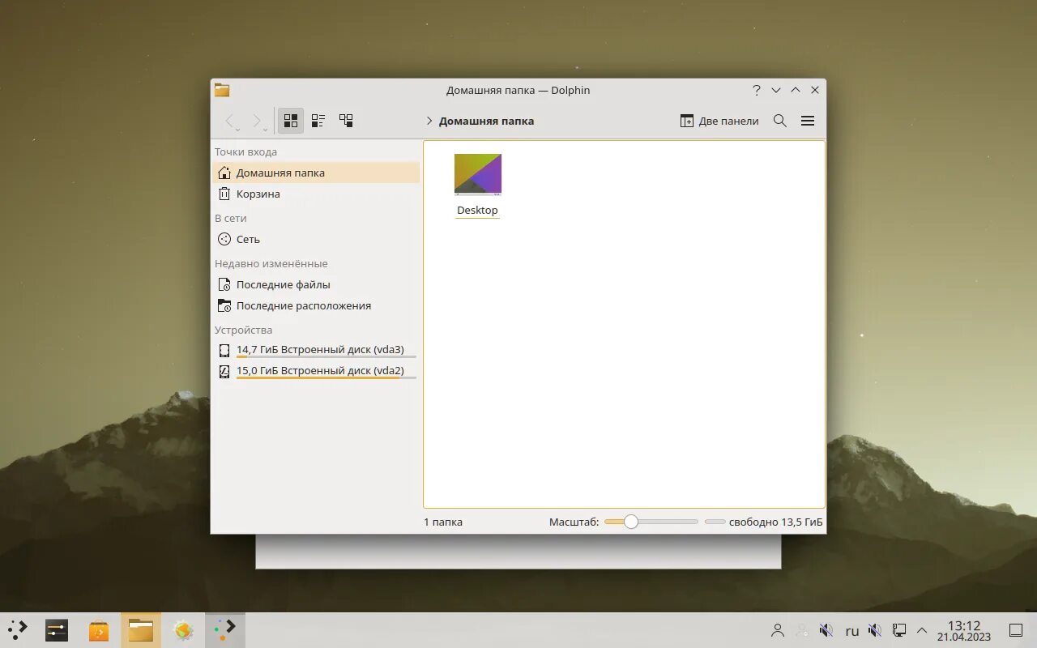
Task: Go forward using the forward arrow
Action: click(256, 121)
